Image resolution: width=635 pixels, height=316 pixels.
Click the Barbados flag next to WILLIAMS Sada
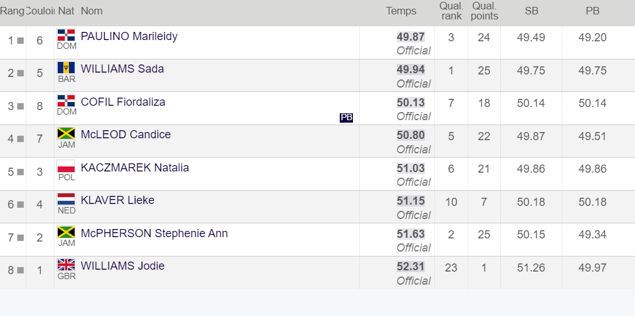(66, 68)
